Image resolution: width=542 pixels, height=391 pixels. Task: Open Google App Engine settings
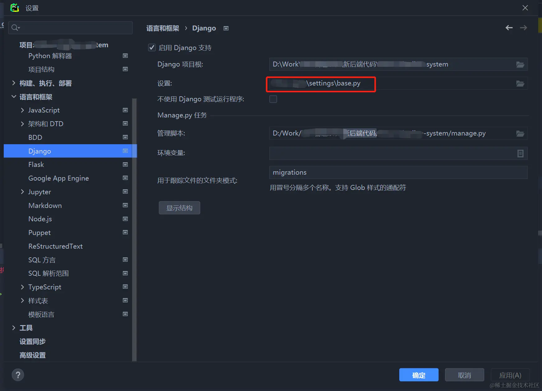coord(58,178)
